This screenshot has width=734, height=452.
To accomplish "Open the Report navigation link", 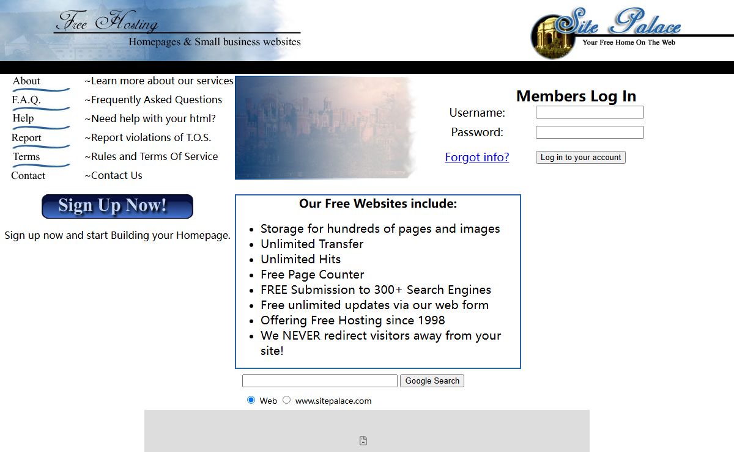I will coord(41,139).
